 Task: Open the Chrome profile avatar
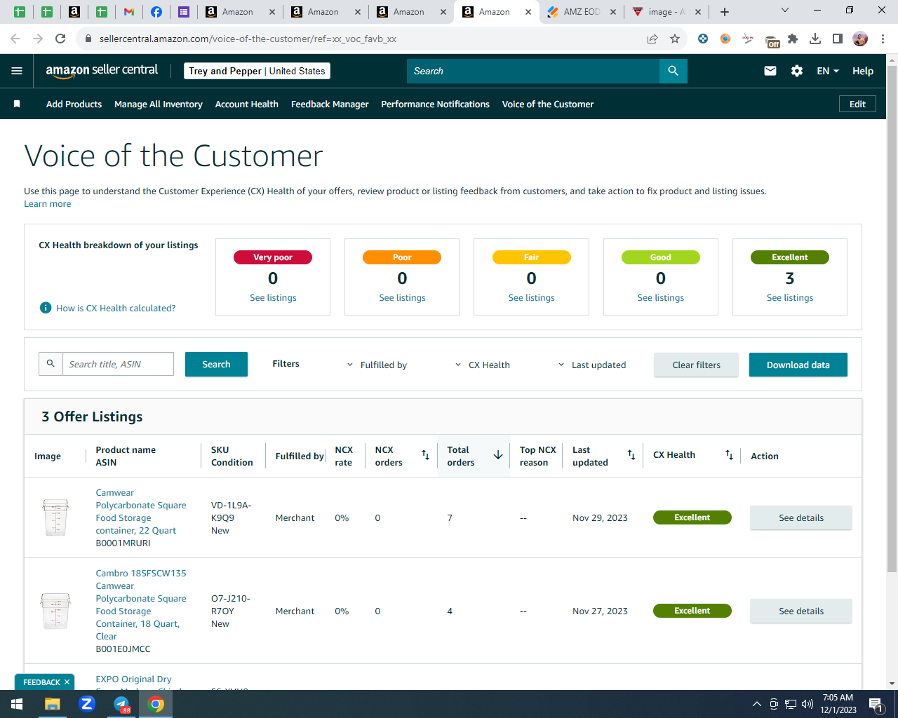(860, 39)
